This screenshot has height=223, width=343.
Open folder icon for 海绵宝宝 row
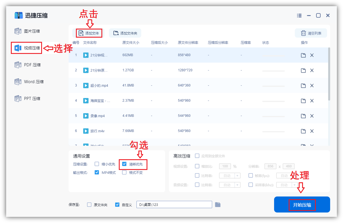(x=303, y=101)
